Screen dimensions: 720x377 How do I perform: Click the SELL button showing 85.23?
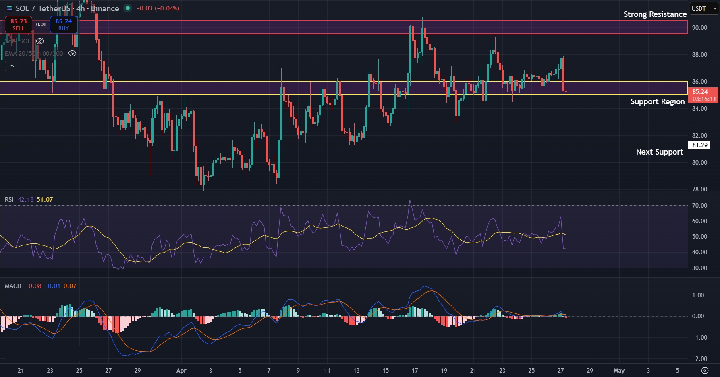click(x=18, y=25)
